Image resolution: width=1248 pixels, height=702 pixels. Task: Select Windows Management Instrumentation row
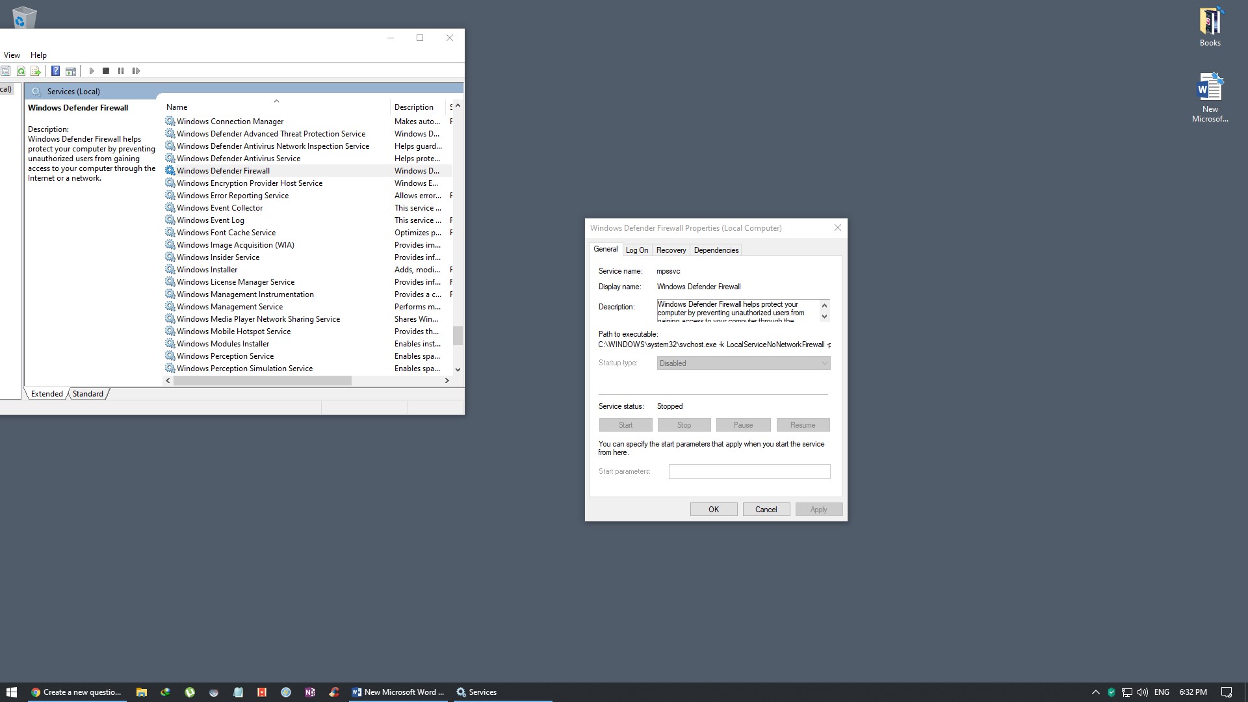coord(307,294)
